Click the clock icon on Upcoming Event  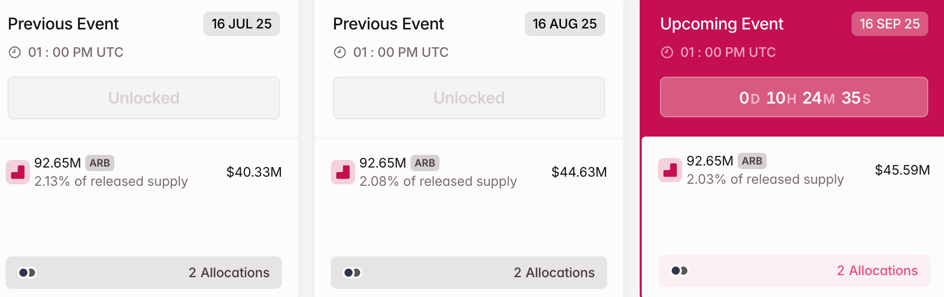click(x=667, y=52)
